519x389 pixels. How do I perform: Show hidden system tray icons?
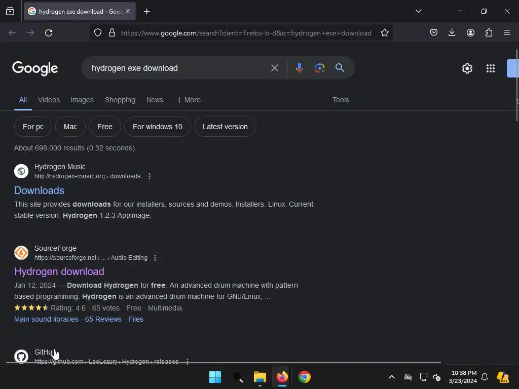[392, 377]
